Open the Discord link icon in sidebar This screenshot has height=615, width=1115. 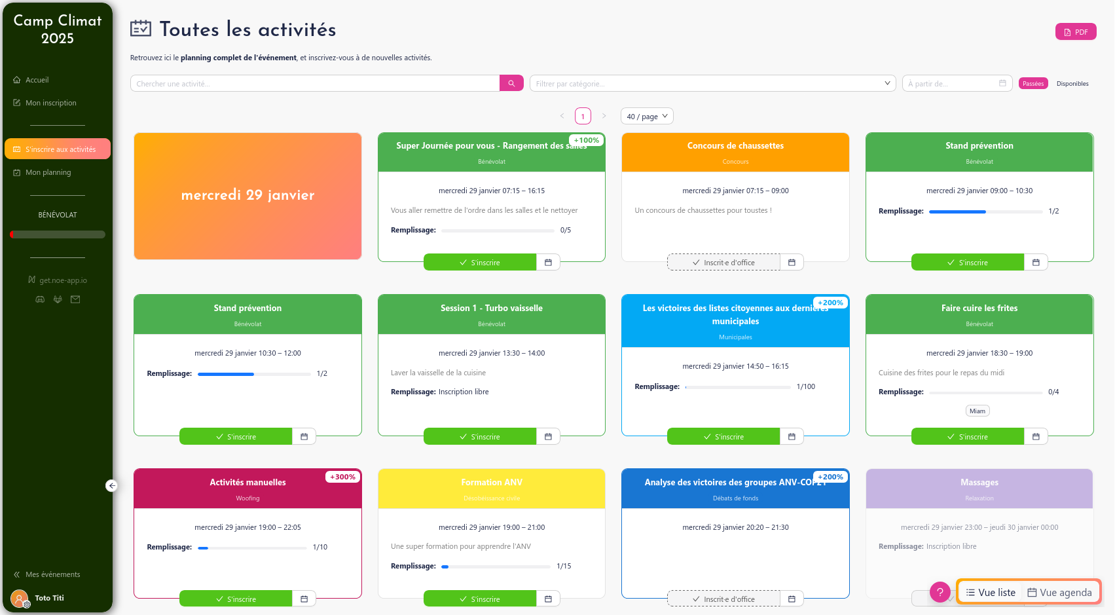(x=40, y=299)
